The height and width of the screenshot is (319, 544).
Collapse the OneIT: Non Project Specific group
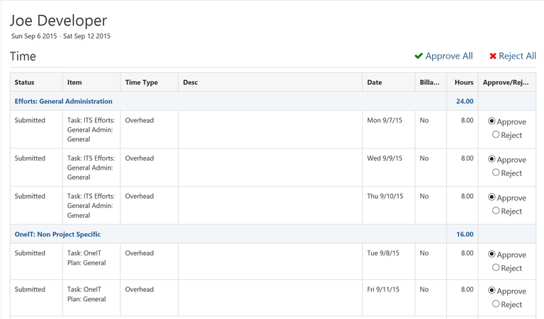[x=57, y=234]
